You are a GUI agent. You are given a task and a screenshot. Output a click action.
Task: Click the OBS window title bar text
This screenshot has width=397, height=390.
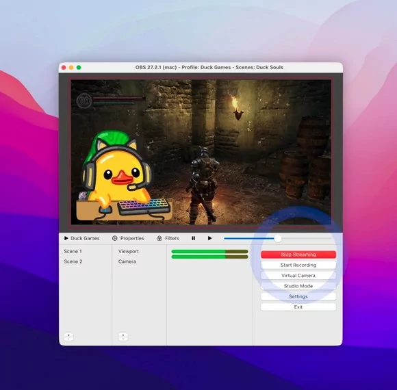point(209,67)
